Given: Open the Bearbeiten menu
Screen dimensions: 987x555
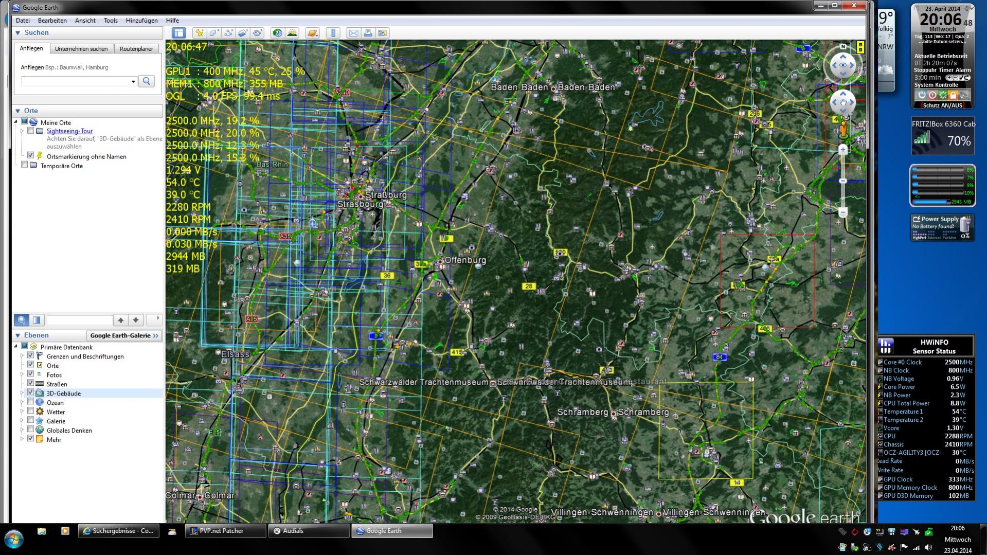Looking at the screenshot, I should tap(52, 21).
